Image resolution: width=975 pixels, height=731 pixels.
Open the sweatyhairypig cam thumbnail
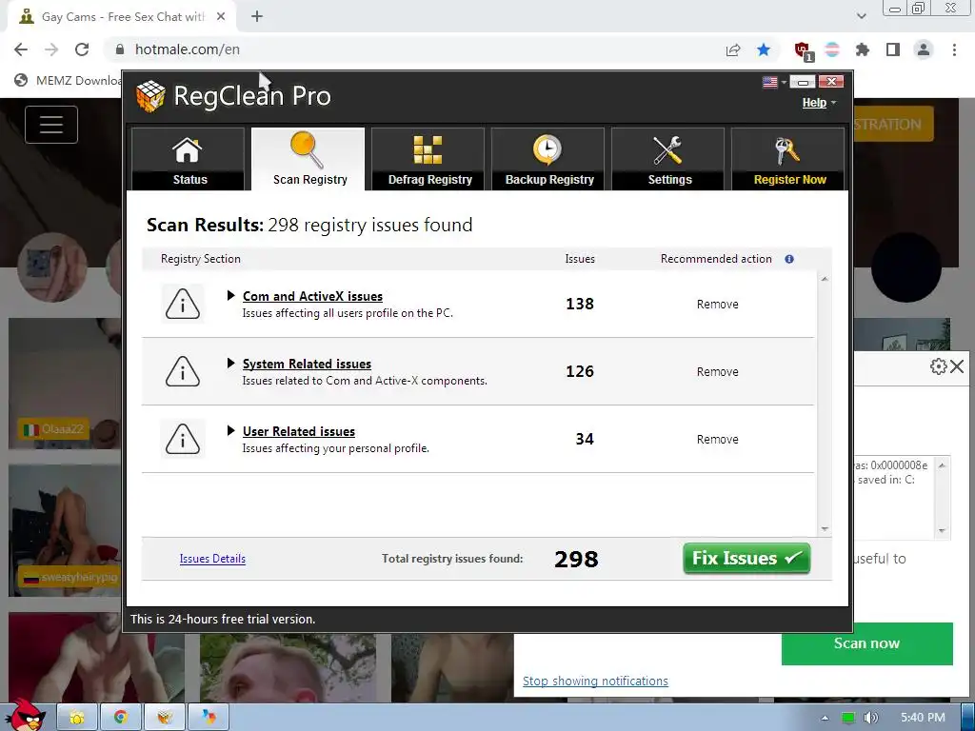pyautogui.click(x=65, y=530)
